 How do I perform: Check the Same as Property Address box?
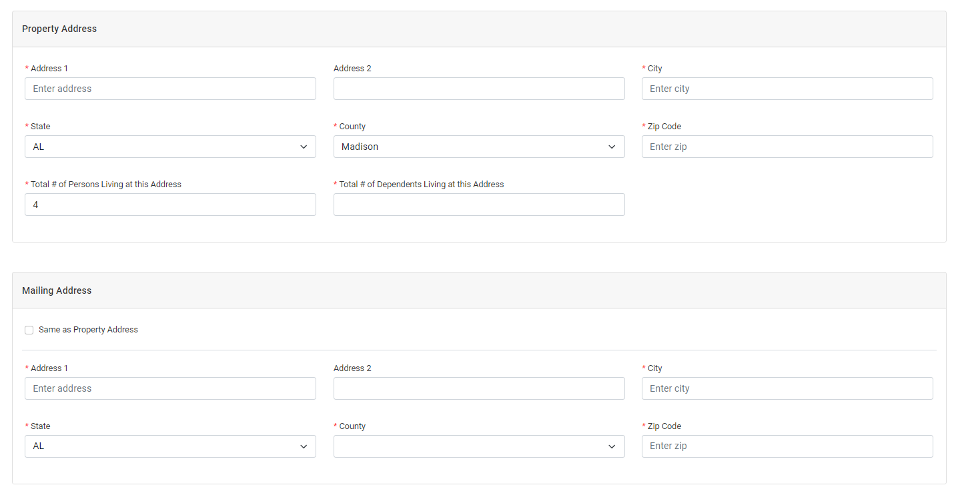click(x=29, y=330)
